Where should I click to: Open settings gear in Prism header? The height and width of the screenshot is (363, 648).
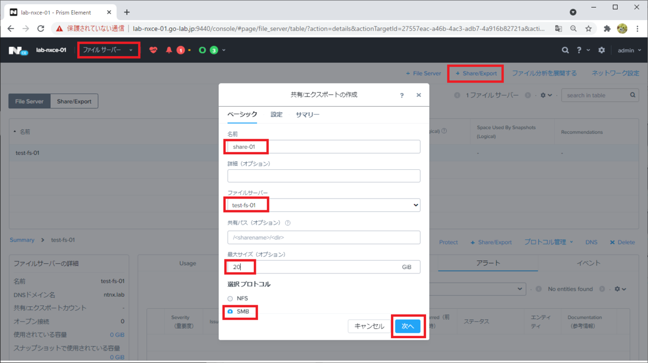point(602,50)
